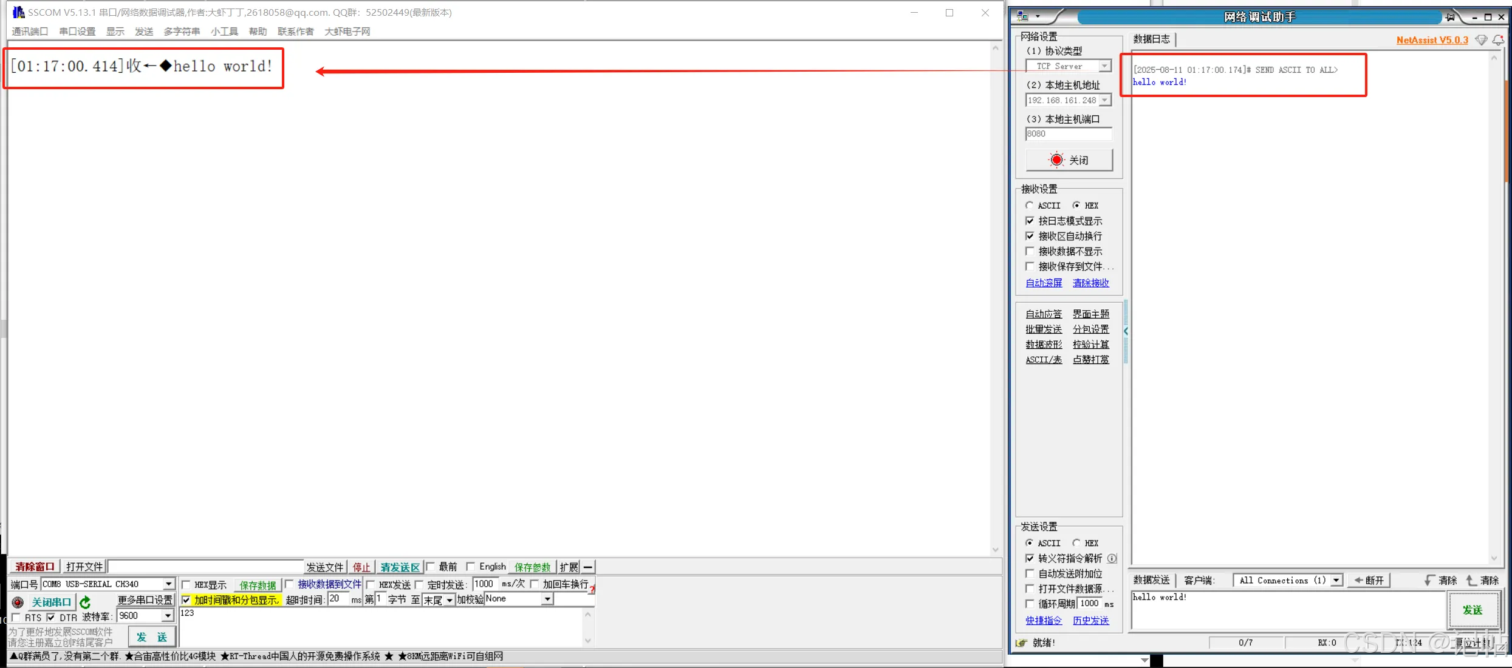Open the 末尾 byte position dropdown
This screenshot has height=668, width=1512.
tap(450, 600)
